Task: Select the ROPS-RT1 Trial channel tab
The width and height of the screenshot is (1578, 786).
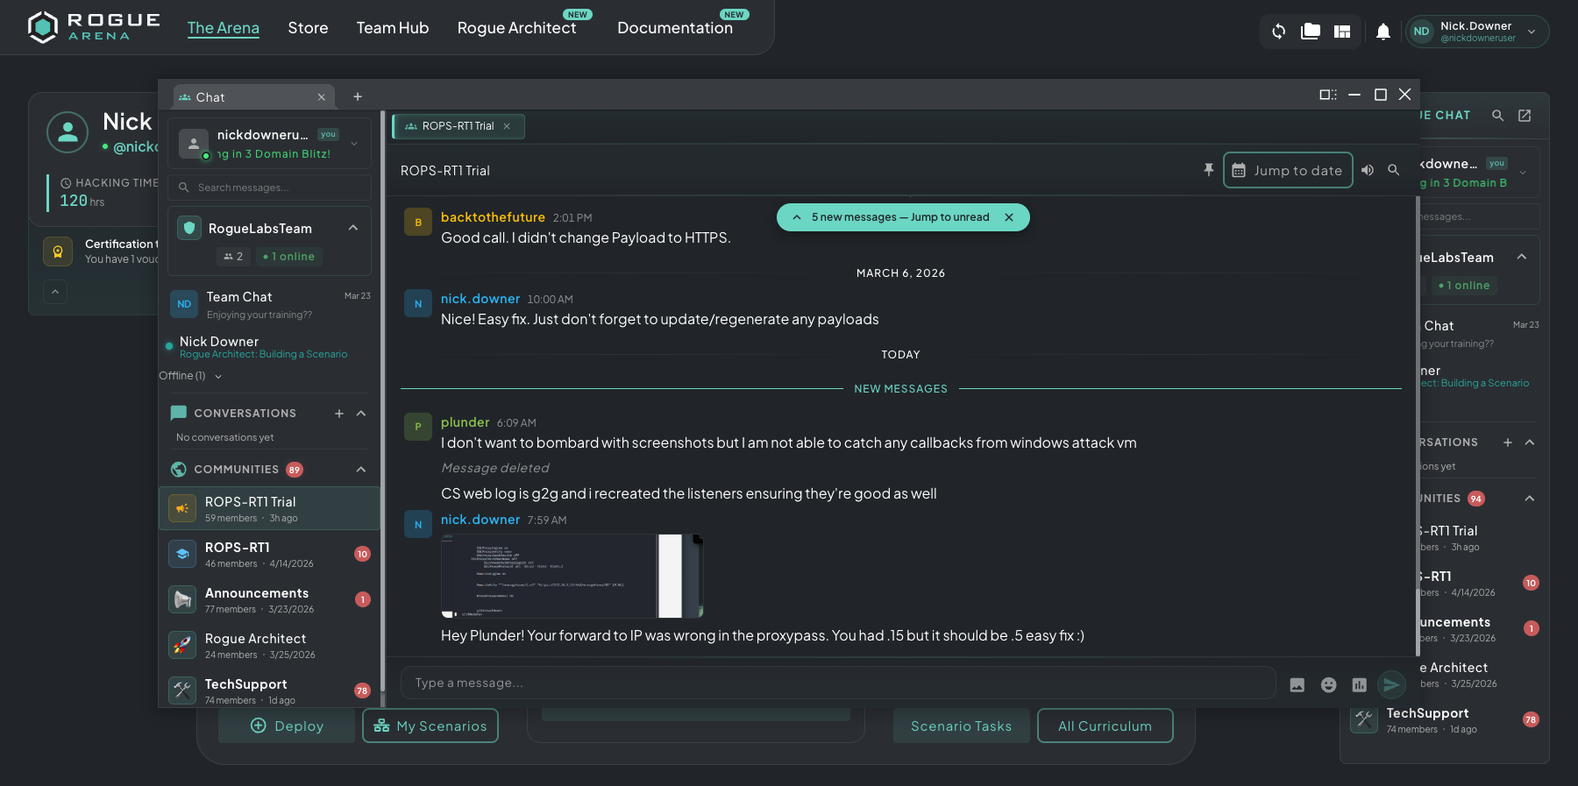Action: tap(458, 126)
